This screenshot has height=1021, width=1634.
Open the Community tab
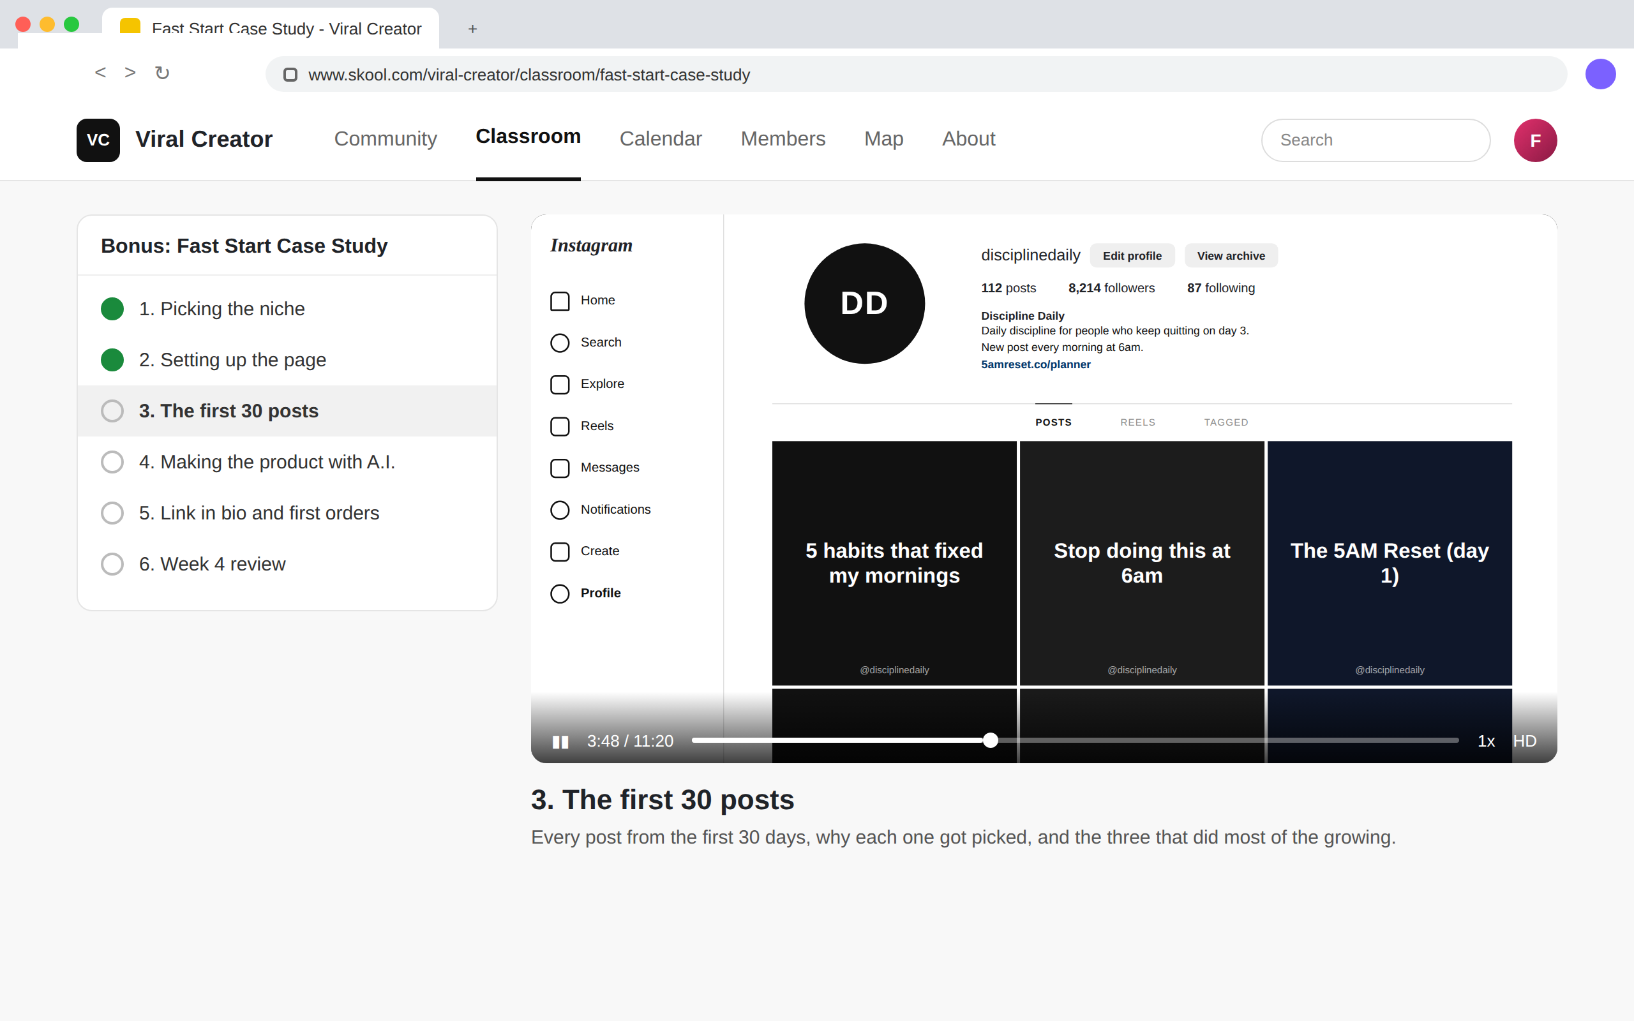point(386,138)
